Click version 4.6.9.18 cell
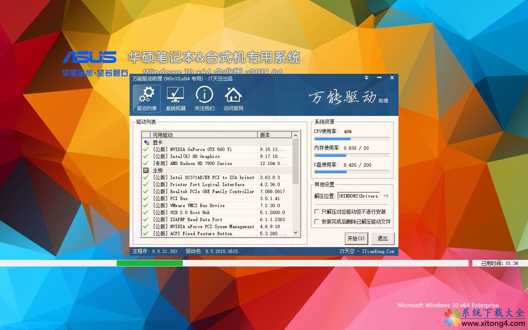The width and height of the screenshot is (528, 330). tap(270, 226)
